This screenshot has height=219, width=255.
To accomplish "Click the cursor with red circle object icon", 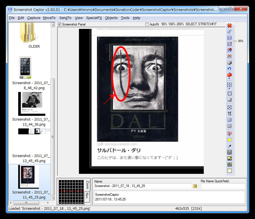I will pyautogui.click(x=229, y=134).
